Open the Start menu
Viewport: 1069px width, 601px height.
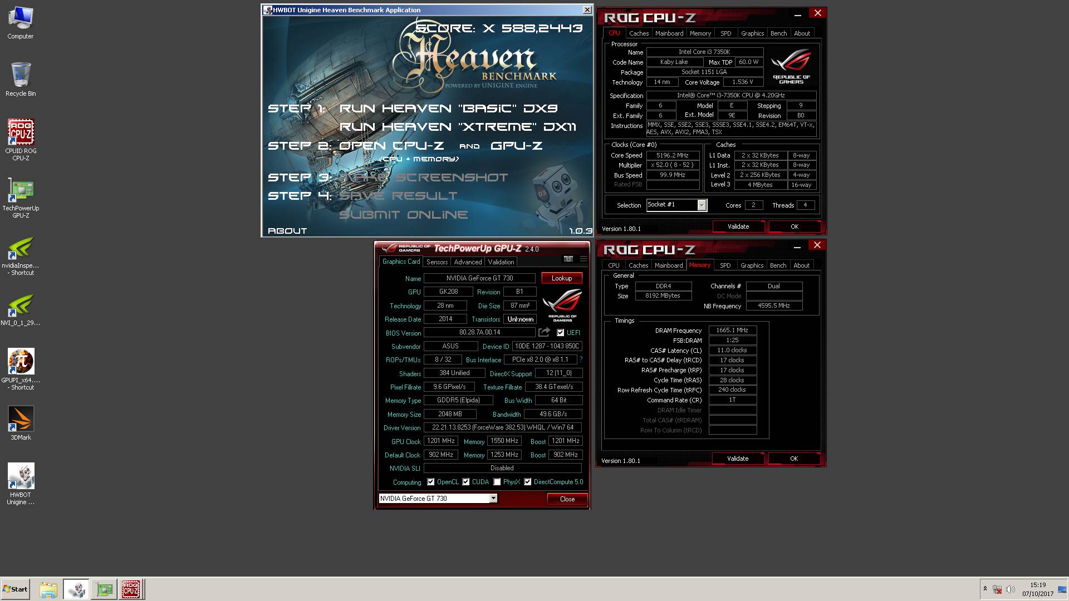[x=15, y=589]
